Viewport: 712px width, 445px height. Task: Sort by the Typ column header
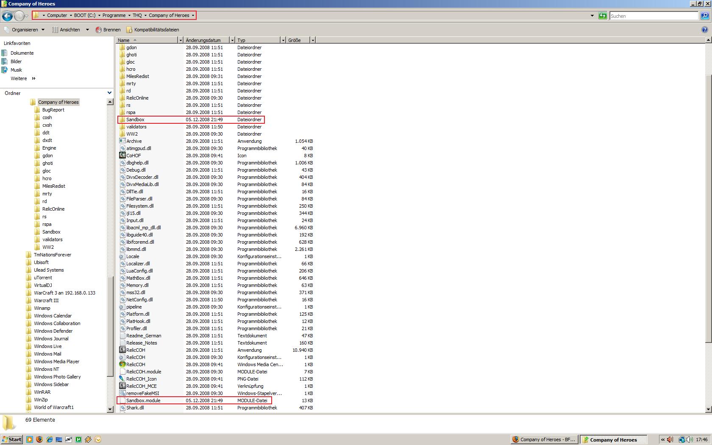[x=258, y=40]
